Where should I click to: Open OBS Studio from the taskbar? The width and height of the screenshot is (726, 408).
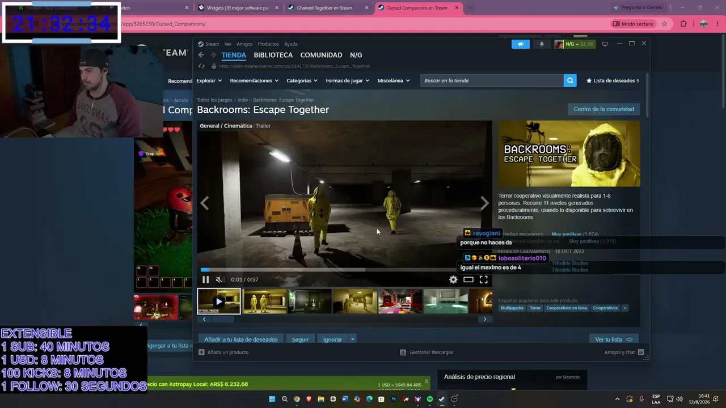coord(454,399)
